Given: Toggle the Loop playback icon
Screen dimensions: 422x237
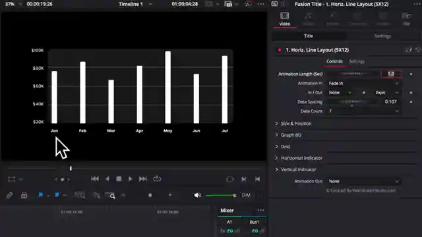Looking at the screenshot, I should click(x=157, y=178).
